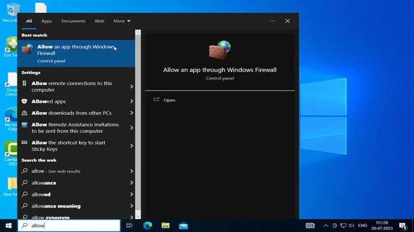Screen dimensions: 414x232
Task: Show hidden system tray icons
Action: pyautogui.click(x=326, y=226)
